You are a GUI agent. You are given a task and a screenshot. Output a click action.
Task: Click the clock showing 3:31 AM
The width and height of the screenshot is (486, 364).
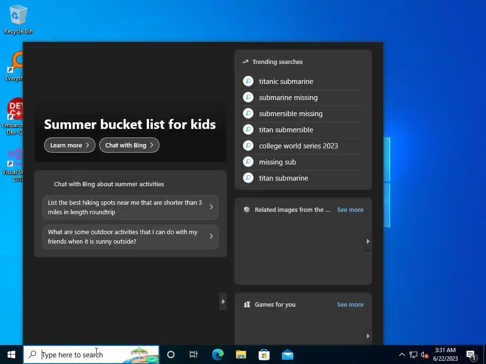coord(445,350)
